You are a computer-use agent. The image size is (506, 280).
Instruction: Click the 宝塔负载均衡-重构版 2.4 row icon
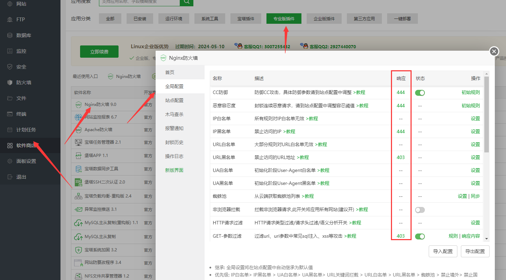click(x=78, y=196)
